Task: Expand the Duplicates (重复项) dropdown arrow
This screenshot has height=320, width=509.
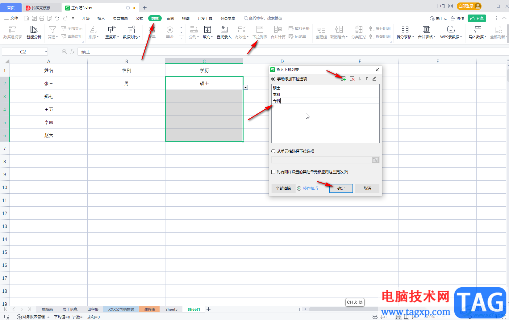Action: [118, 37]
